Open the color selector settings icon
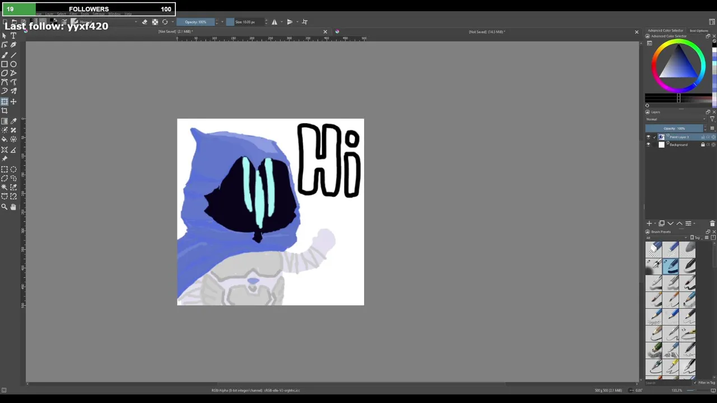 pos(648,43)
